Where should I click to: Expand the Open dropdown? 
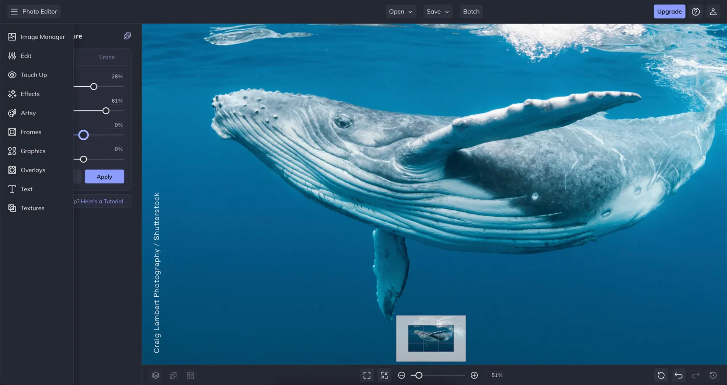tap(400, 12)
